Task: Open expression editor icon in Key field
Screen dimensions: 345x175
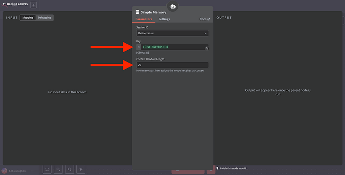Action: [207, 48]
